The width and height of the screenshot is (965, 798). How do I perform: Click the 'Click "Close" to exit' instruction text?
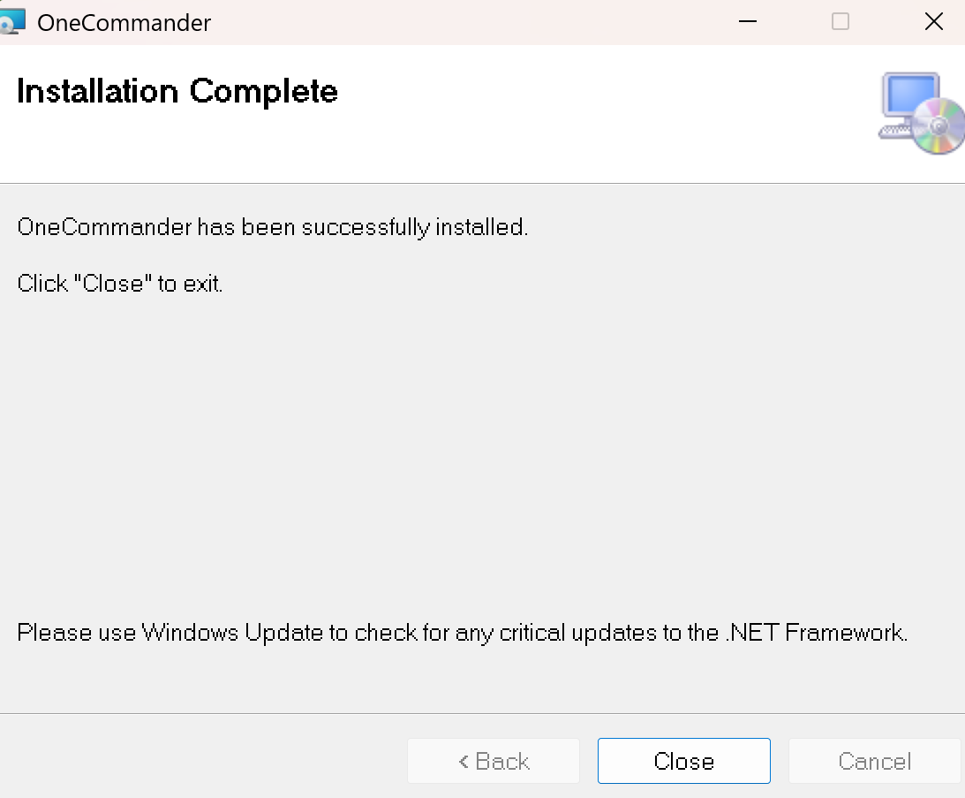120,284
